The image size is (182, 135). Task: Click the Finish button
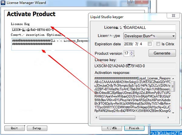pos(134,128)
